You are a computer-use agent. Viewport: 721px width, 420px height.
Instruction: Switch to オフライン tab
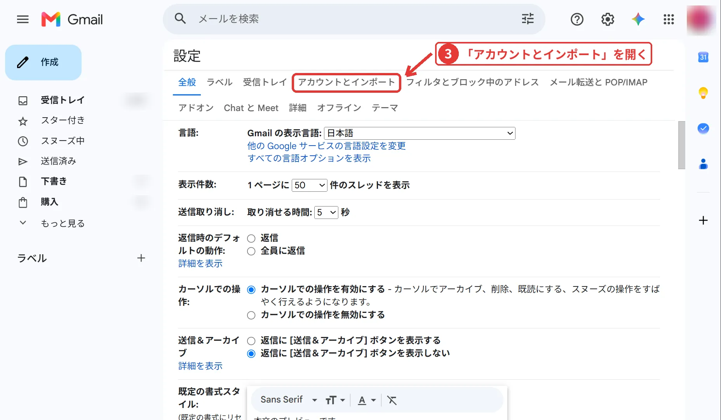(x=339, y=108)
